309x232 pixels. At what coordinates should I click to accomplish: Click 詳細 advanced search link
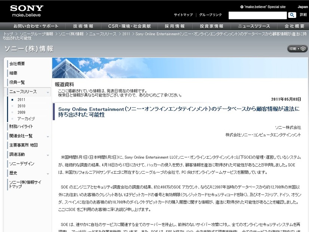point(303,15)
